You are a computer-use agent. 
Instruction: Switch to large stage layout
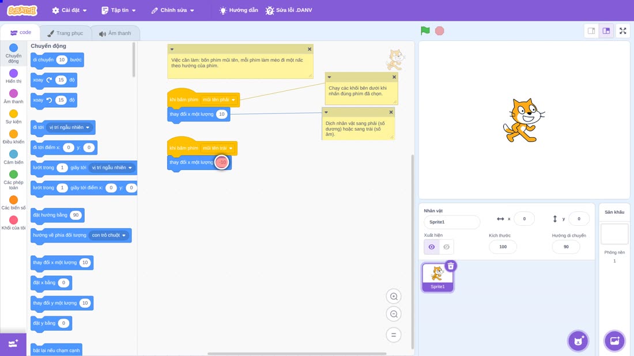coord(606,31)
